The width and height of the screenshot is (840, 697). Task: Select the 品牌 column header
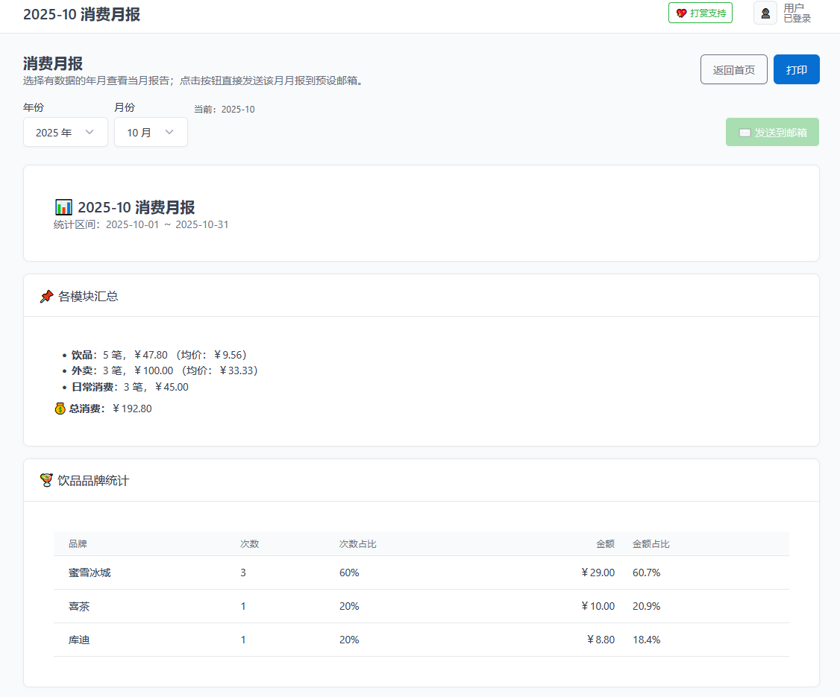pyautogui.click(x=78, y=544)
